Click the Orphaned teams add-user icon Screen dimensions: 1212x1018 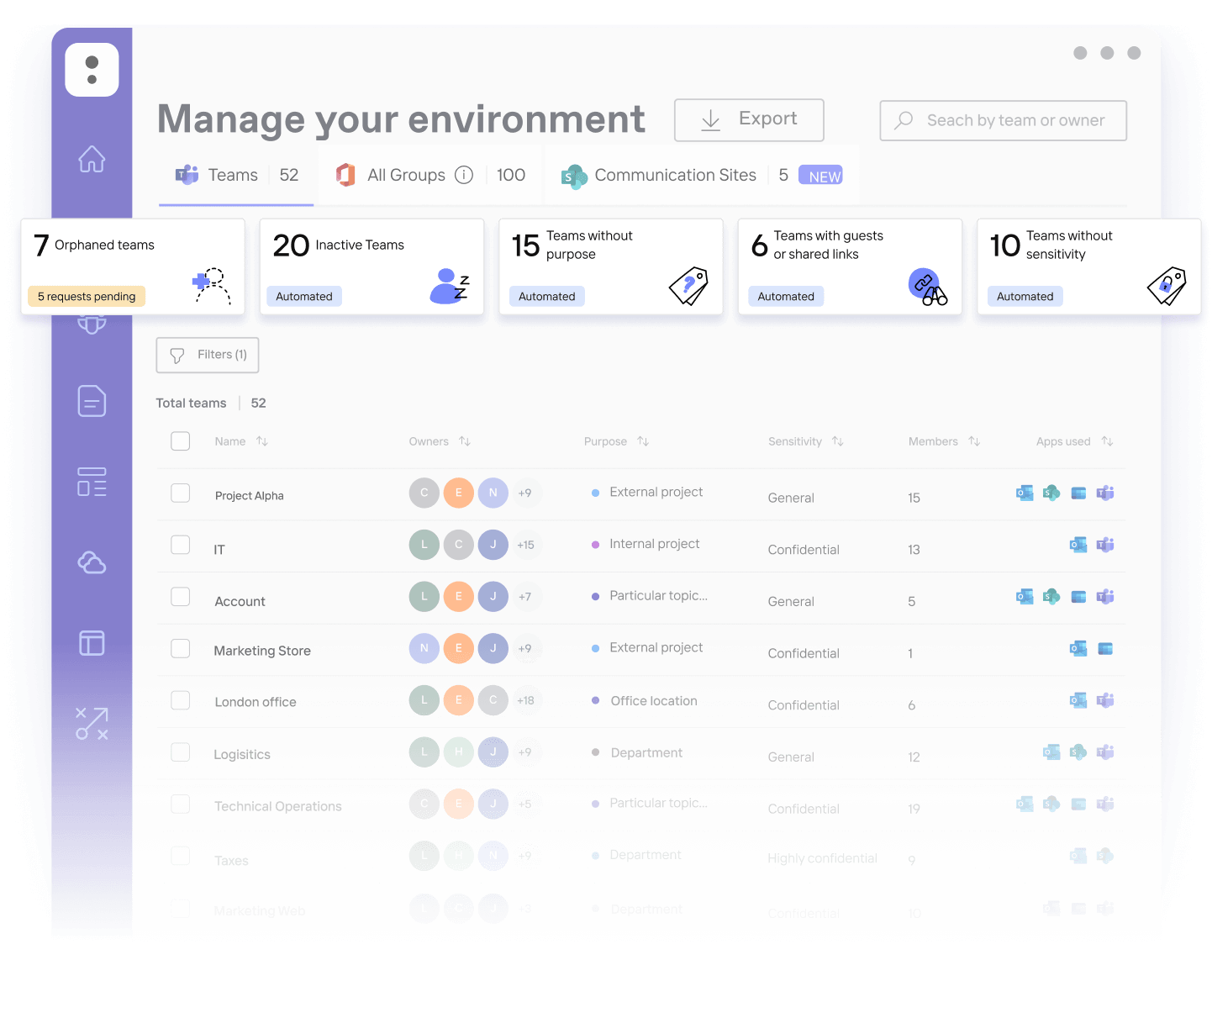212,286
